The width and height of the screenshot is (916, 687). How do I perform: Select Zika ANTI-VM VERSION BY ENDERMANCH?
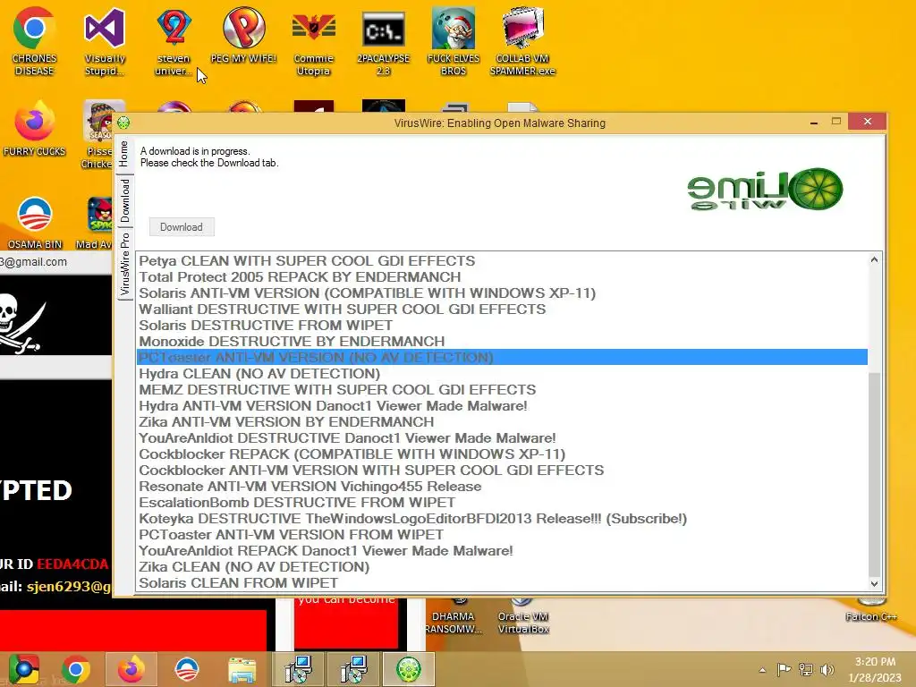coord(502,422)
